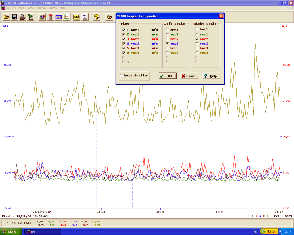Click 'Start : 18/10/06 15:28:03' text
Image resolution: width=294 pixels, height=235 pixels.
point(25,217)
